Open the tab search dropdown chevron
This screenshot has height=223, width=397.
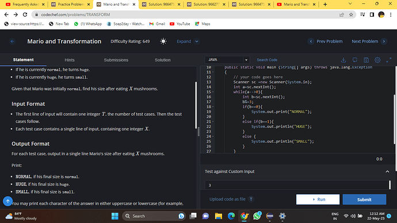coord(350,4)
